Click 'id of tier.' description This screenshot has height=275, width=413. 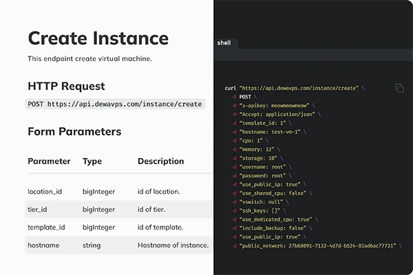point(151,210)
